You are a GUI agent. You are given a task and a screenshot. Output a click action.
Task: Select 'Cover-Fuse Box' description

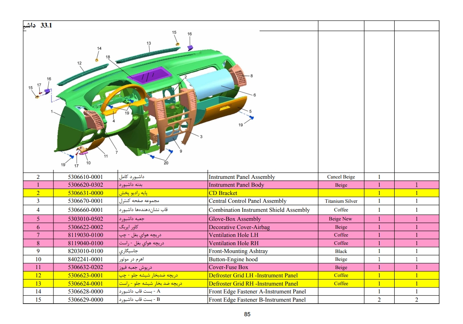coord(228,268)
